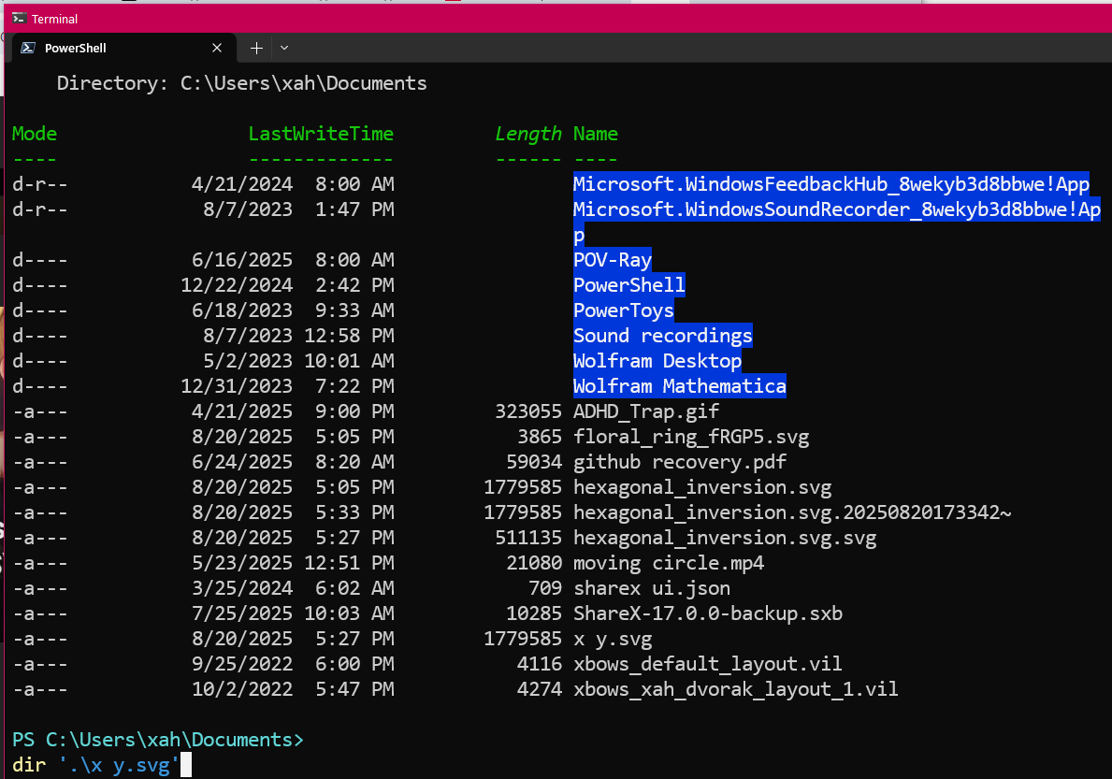Click the Directory path C:\Users\xah\Documents
1112x779 pixels.
pyautogui.click(x=304, y=83)
